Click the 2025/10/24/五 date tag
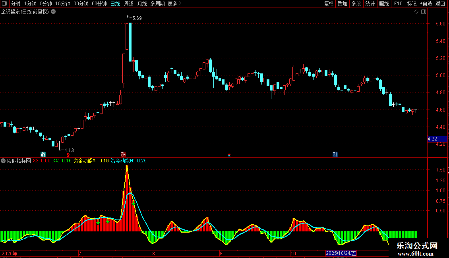Viewport: 449px width, 258px height. (341, 253)
